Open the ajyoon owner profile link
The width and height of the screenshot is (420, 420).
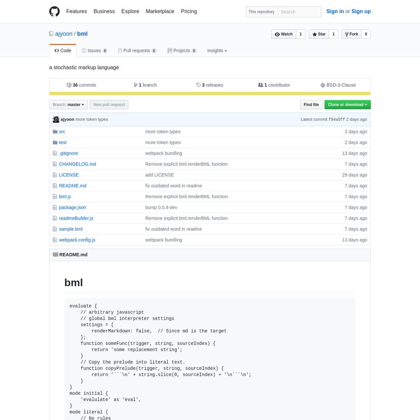click(64, 34)
